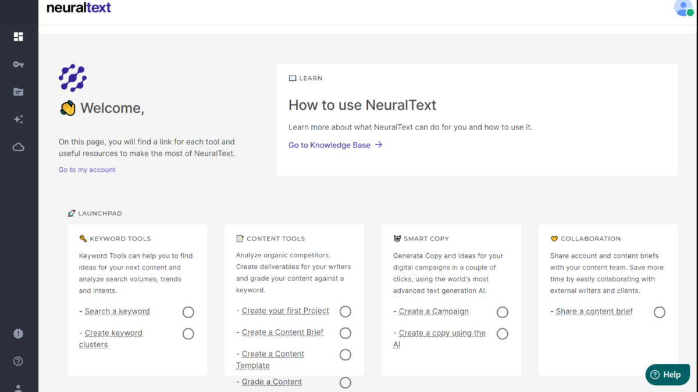Open the user avatar at top right

683,8
